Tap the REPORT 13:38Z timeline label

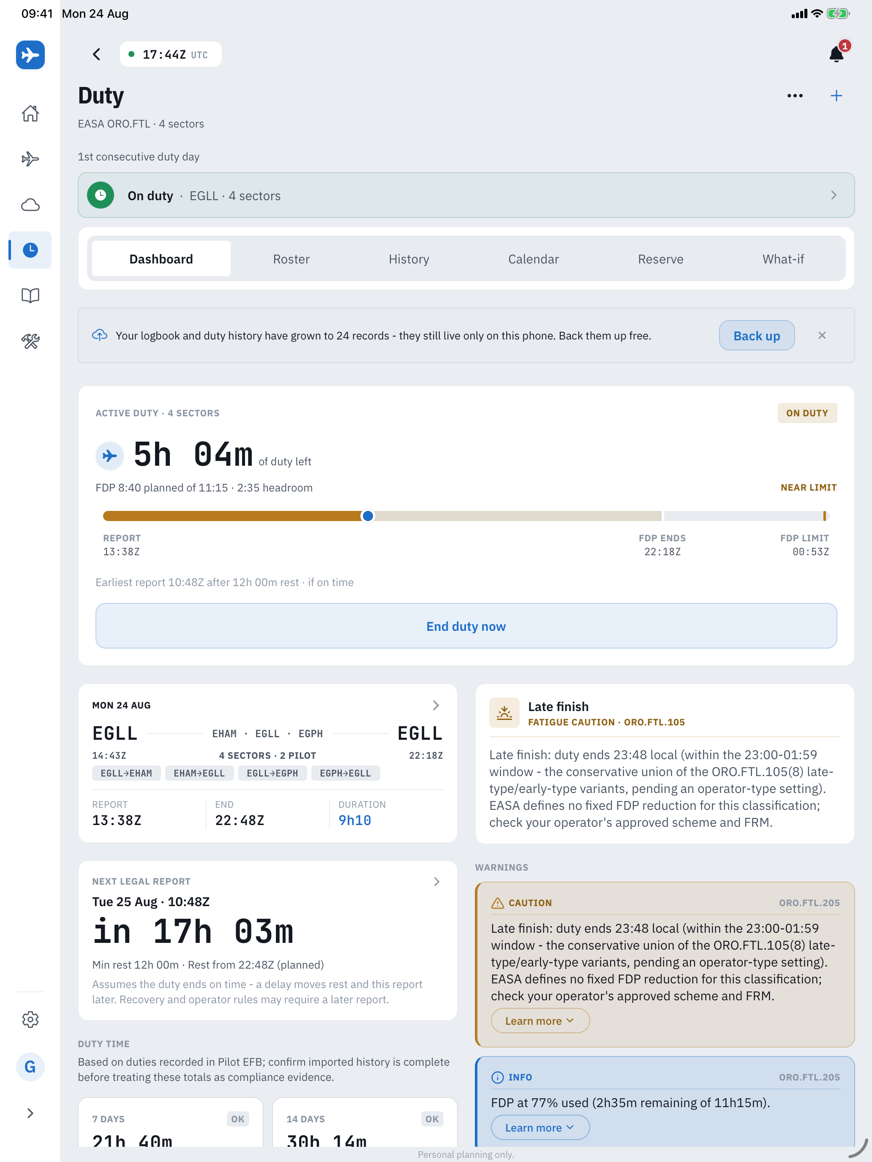point(122,545)
